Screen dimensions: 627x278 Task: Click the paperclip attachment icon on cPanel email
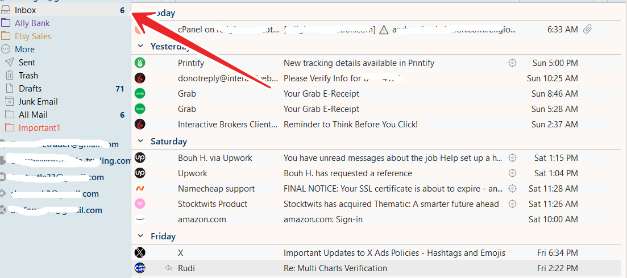click(x=587, y=29)
